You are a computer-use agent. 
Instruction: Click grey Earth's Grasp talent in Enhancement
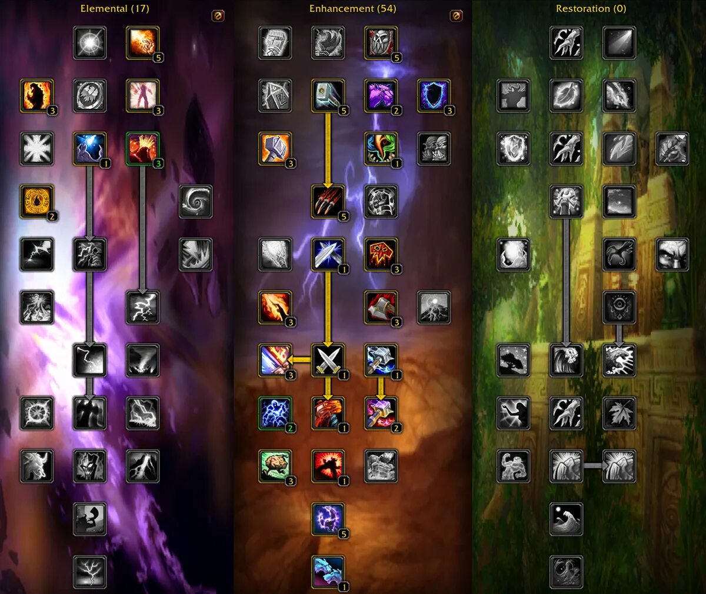click(328, 43)
